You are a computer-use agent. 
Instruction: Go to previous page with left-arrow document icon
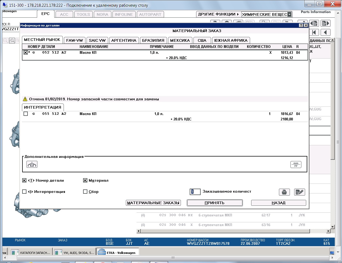(x=314, y=24)
